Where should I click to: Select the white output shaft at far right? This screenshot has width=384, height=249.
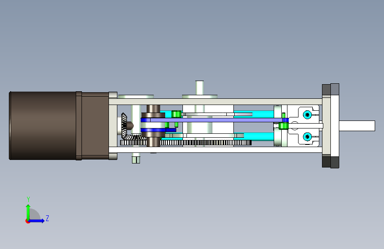point(357,126)
